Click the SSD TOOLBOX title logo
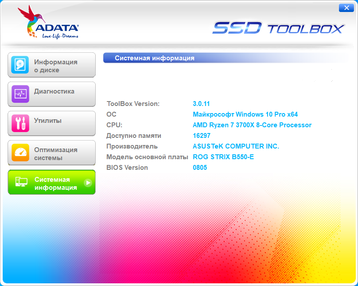The height and width of the screenshot is (286, 358). (278, 28)
